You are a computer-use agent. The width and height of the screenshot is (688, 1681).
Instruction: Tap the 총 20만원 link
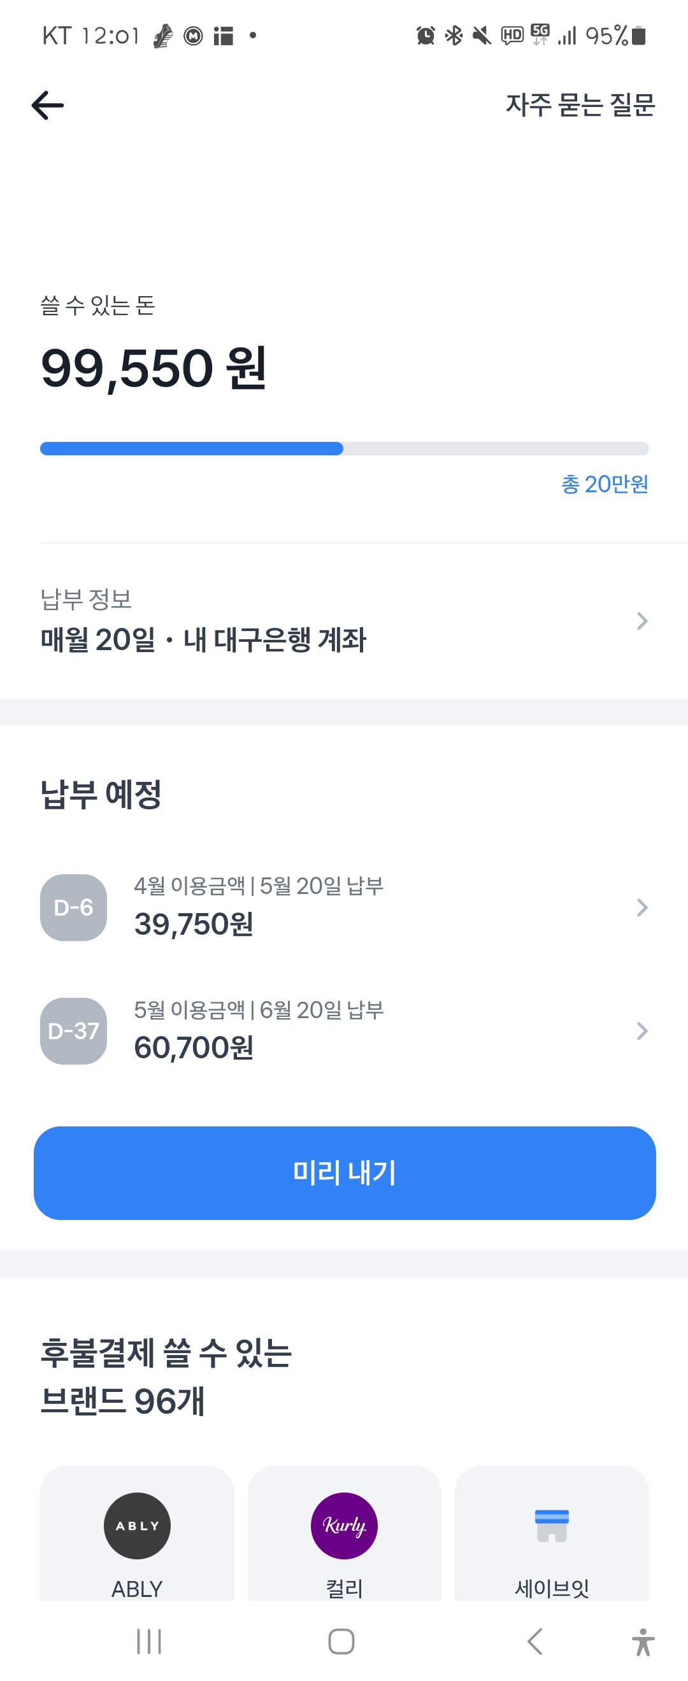point(605,483)
